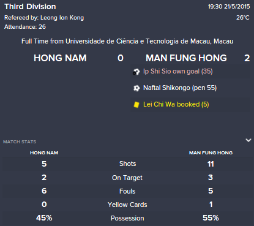Select the MAN FUNG HONG team name
Viewport: 254px width, 226px height.
pyautogui.click(x=186, y=58)
